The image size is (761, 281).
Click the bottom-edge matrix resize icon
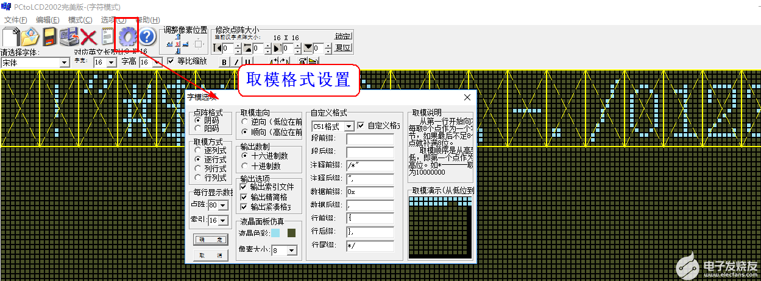coord(308,48)
